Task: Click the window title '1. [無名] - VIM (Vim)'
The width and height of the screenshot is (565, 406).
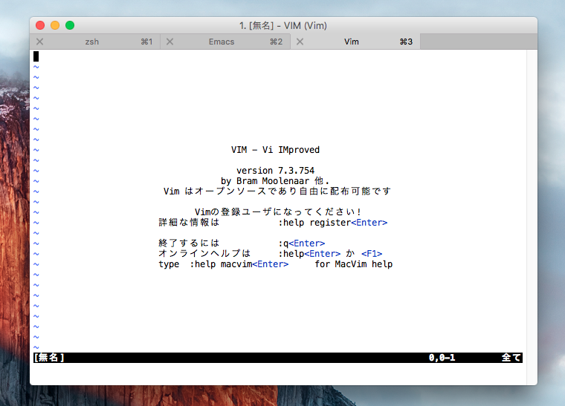Action: [x=283, y=25]
